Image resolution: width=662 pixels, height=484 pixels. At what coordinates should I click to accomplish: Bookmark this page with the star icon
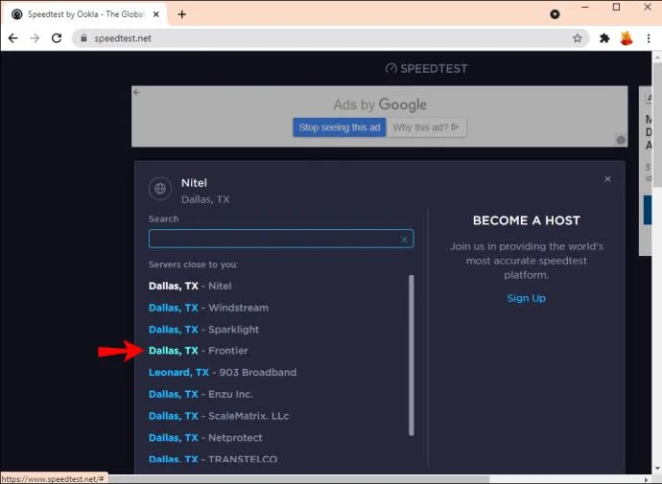578,38
